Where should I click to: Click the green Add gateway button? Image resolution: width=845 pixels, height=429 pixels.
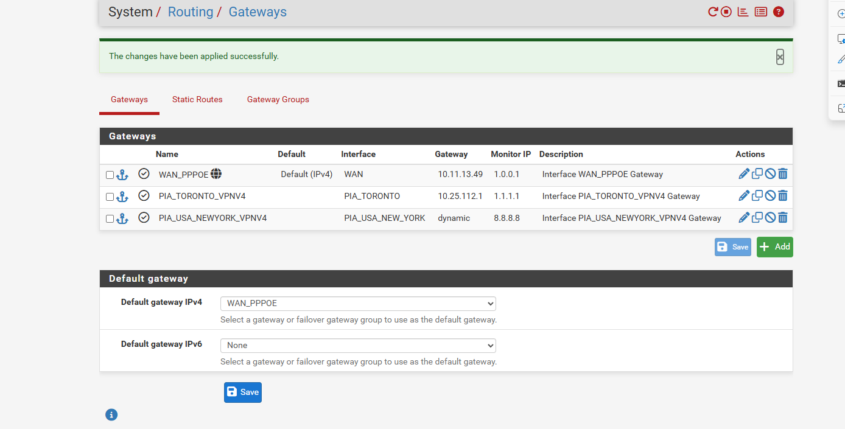pyautogui.click(x=775, y=247)
